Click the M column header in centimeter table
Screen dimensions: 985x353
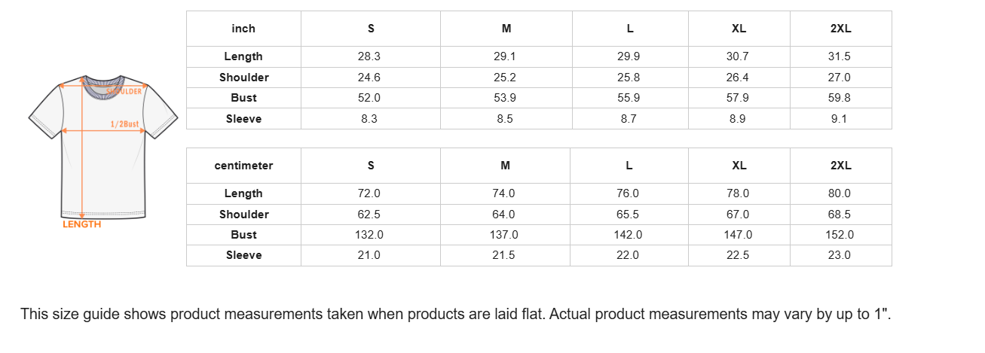point(505,166)
